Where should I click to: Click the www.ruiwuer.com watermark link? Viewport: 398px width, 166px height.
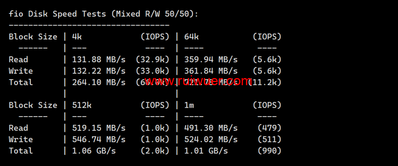(x=197, y=82)
